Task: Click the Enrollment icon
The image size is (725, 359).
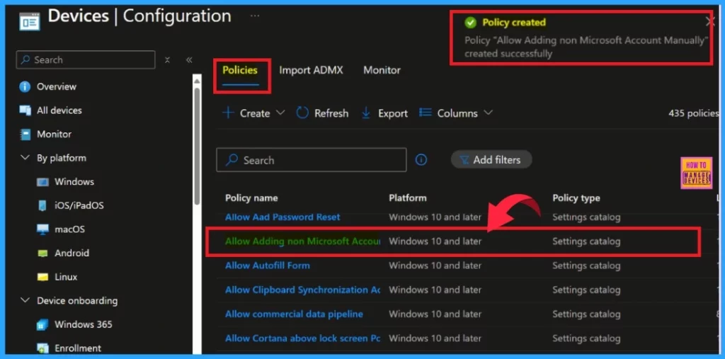Action: (x=42, y=348)
